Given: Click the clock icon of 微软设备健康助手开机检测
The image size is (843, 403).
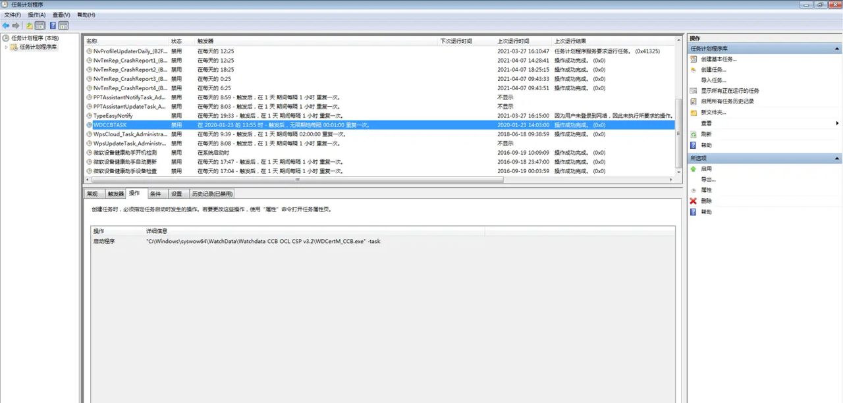Looking at the screenshot, I should pos(90,152).
